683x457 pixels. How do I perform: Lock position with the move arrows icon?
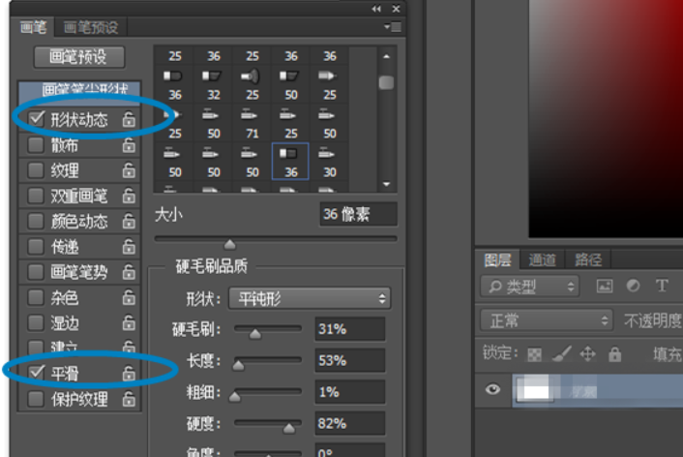coord(587,353)
